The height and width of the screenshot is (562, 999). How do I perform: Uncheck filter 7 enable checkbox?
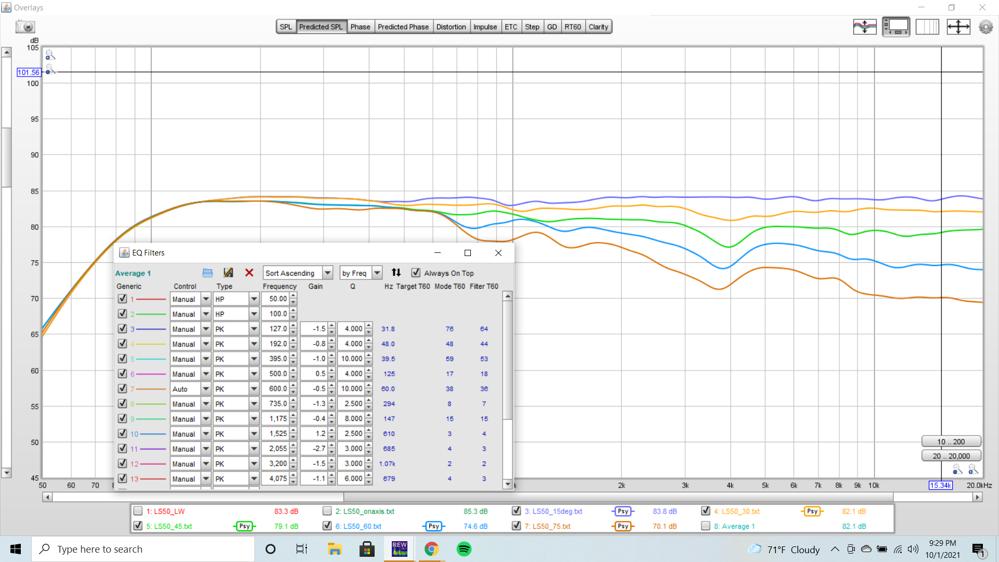pos(122,389)
